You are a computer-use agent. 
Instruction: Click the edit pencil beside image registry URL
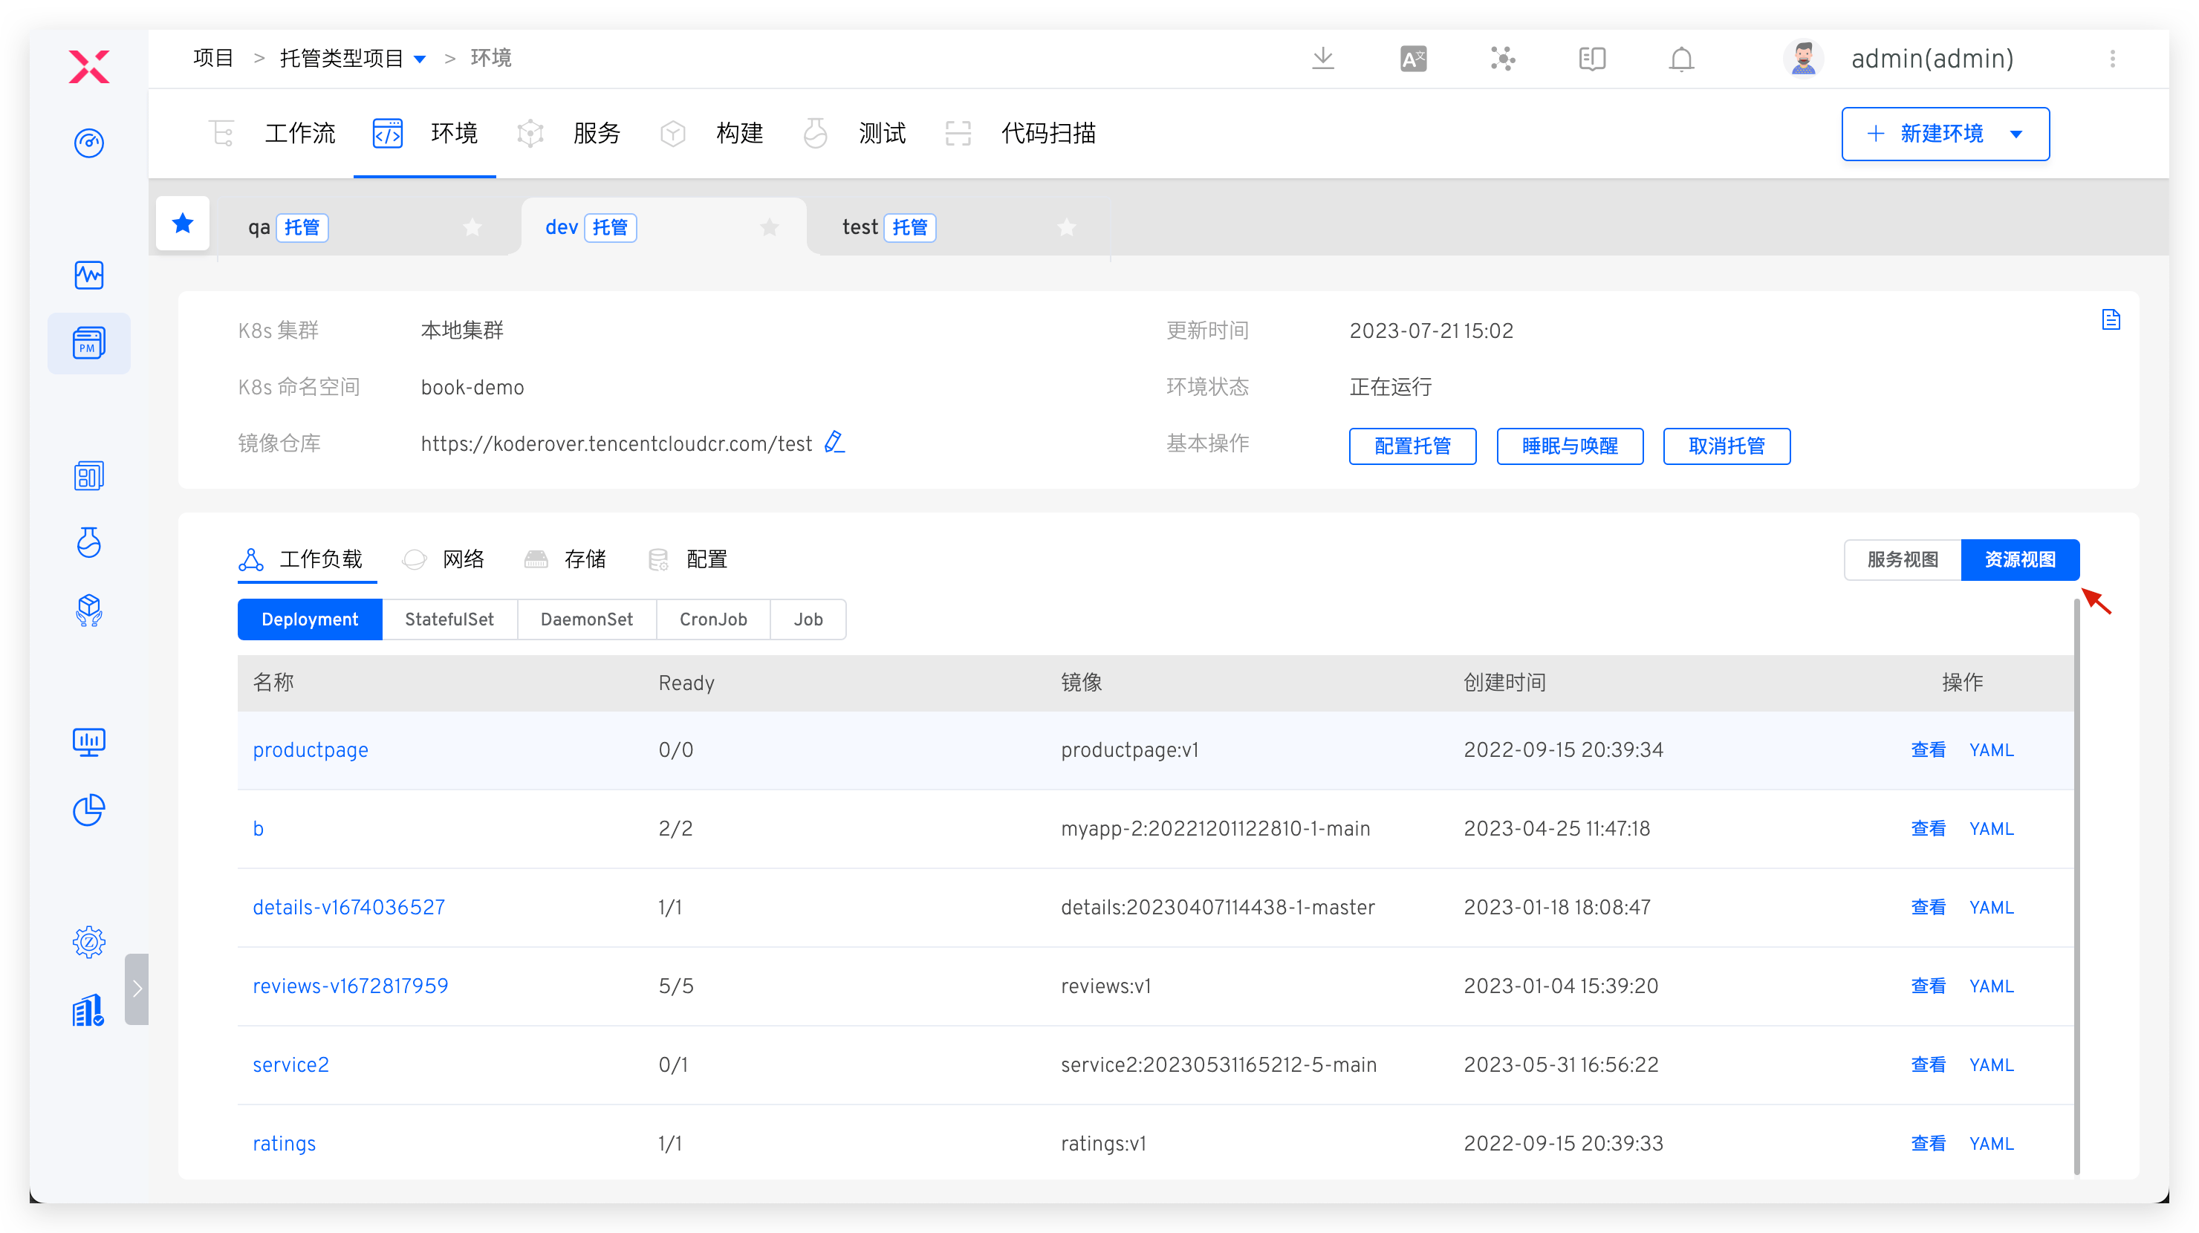pos(834,442)
